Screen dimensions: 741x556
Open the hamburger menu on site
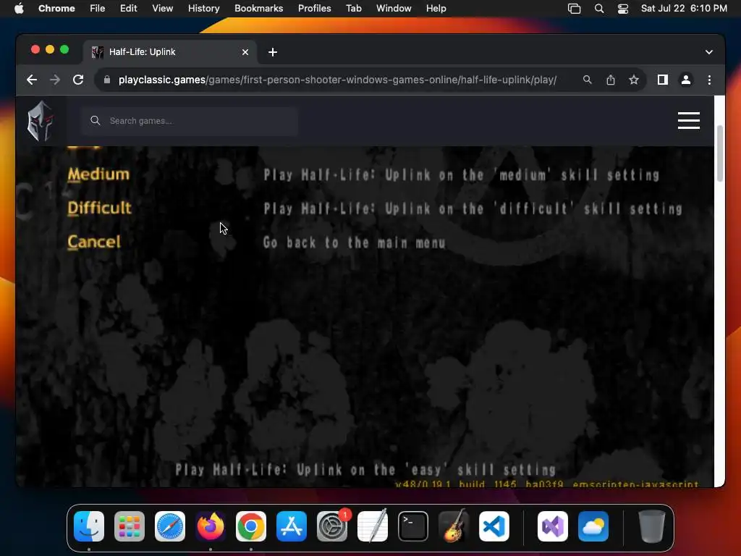pos(689,121)
